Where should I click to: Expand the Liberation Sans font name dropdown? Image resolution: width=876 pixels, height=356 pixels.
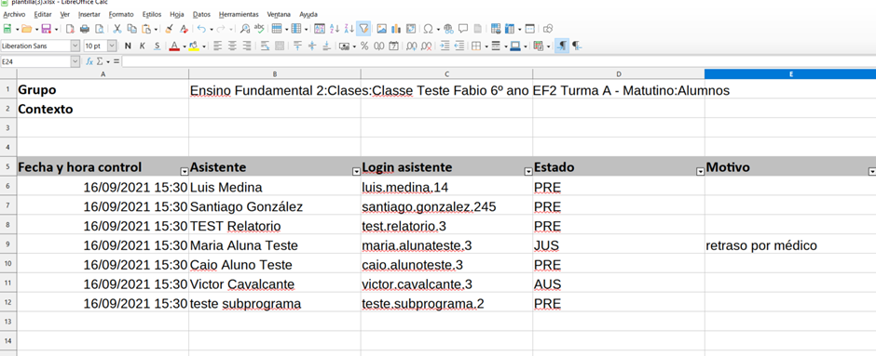[75, 46]
